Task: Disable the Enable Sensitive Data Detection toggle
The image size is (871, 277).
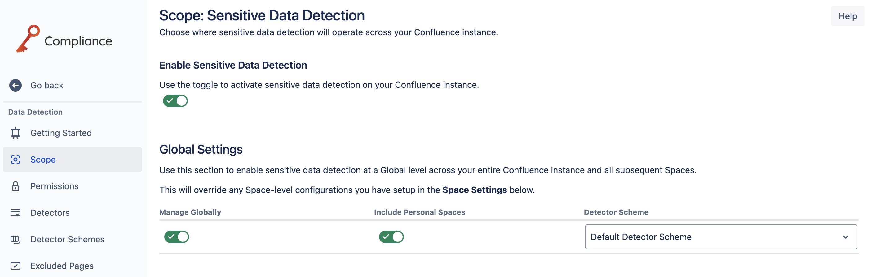Action: (x=175, y=101)
